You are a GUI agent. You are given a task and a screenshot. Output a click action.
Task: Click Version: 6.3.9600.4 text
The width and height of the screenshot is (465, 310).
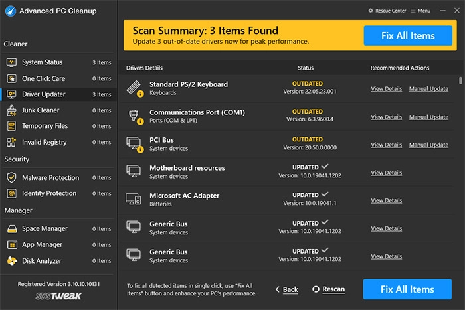pos(310,119)
